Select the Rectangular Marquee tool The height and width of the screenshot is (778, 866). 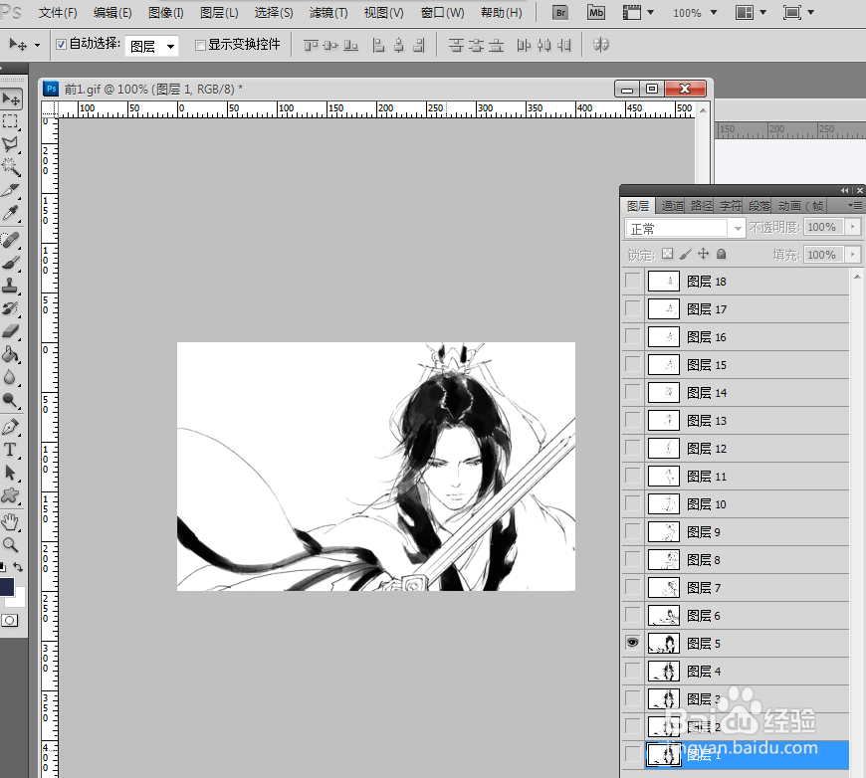[x=11, y=122]
